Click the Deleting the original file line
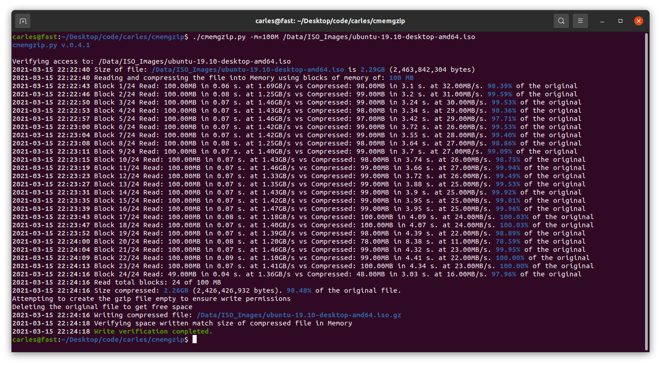The width and height of the screenshot is (661, 365). 102,307
